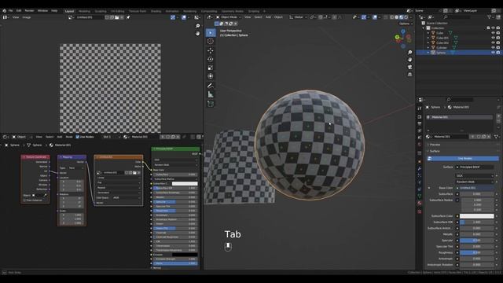Toggle camera view icon in viewport
The height and width of the screenshot is (283, 503).
pos(409,67)
